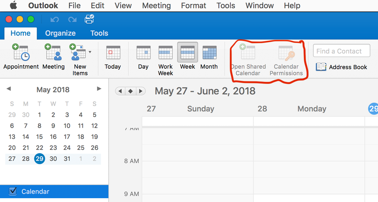Jump to current week with diamond button

click(x=131, y=91)
